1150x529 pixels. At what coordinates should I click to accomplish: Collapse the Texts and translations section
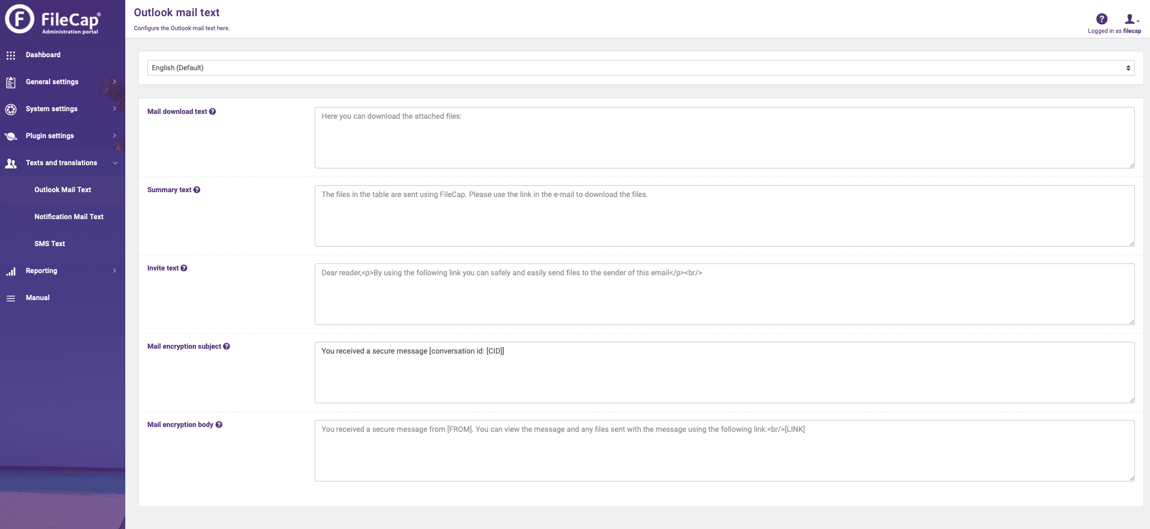pyautogui.click(x=61, y=162)
